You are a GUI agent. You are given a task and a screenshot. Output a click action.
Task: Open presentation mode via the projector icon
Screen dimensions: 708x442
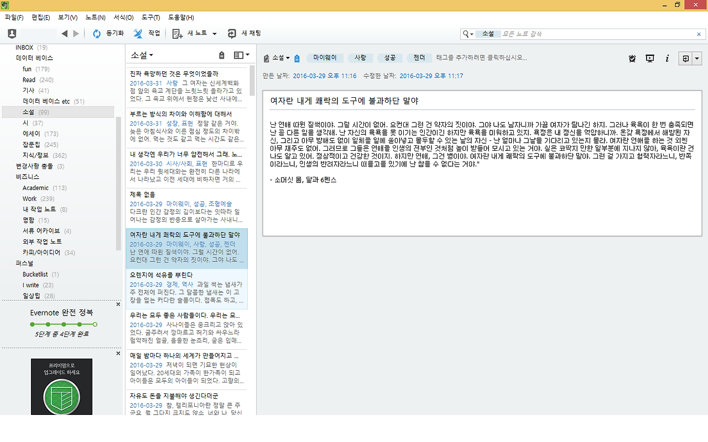650,58
